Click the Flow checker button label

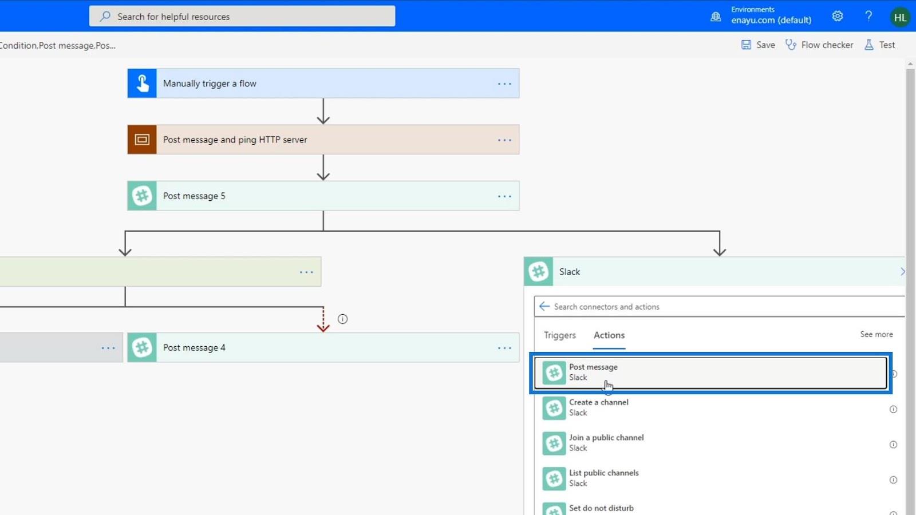827,45
